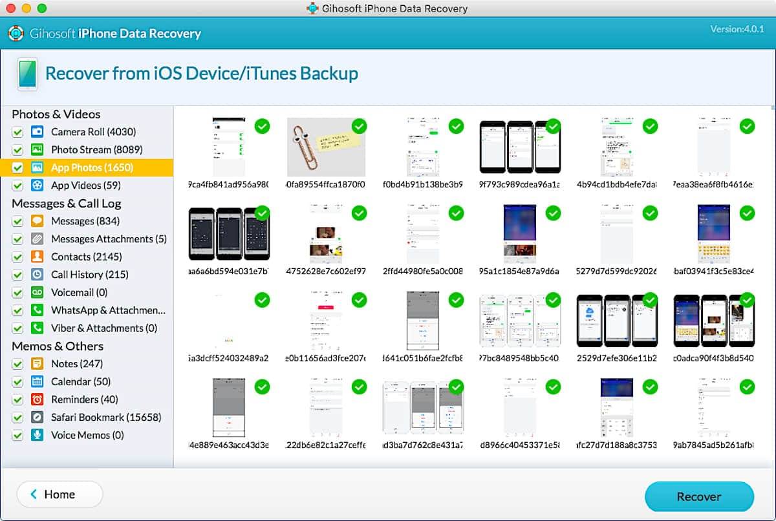776x521 pixels.
Task: Deselect the checkmark on photo 95a1c1854e87a9d6a
Action: (553, 212)
